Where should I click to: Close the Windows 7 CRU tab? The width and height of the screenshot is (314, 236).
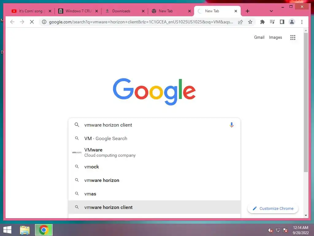pyautogui.click(x=97, y=11)
